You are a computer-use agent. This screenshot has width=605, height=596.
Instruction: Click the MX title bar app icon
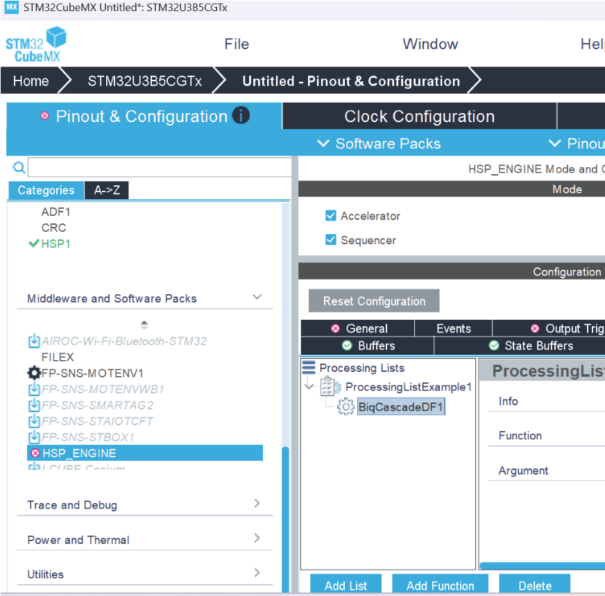coord(12,7)
